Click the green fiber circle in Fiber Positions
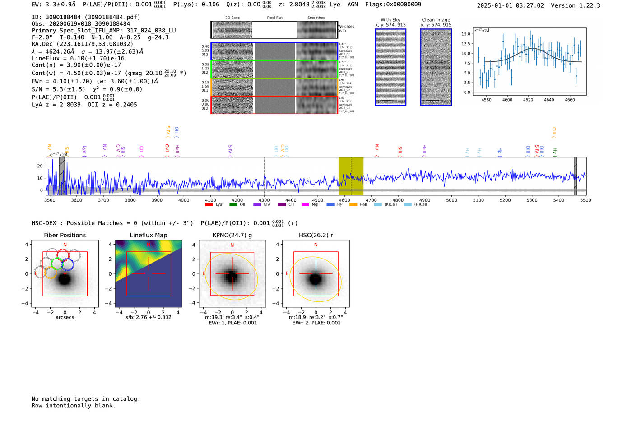Viewport: 632px width, 430px height. [x=57, y=263]
